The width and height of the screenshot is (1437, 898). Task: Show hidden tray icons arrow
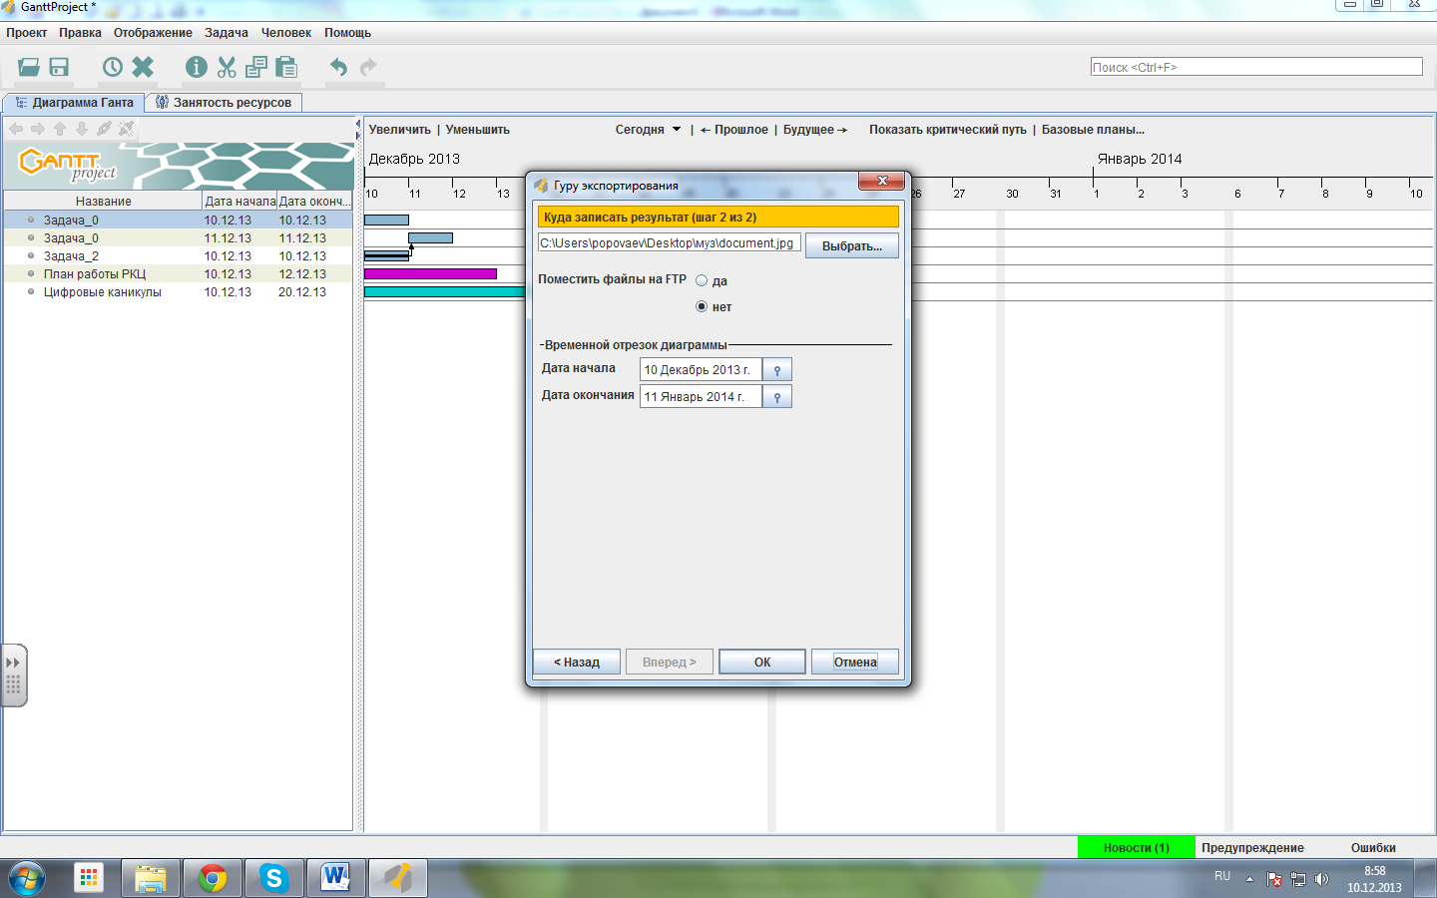coord(1249,879)
